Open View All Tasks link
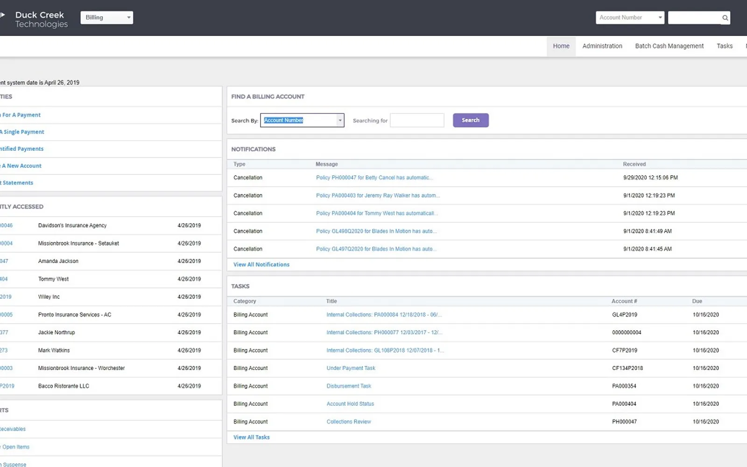Image resolution: width=747 pixels, height=467 pixels. pos(252,437)
